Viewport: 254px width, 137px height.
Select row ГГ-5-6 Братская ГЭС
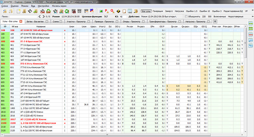click(122, 45)
